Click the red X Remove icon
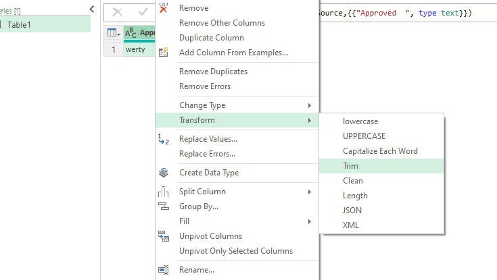Viewport: 497px width, 280px height. (x=164, y=8)
